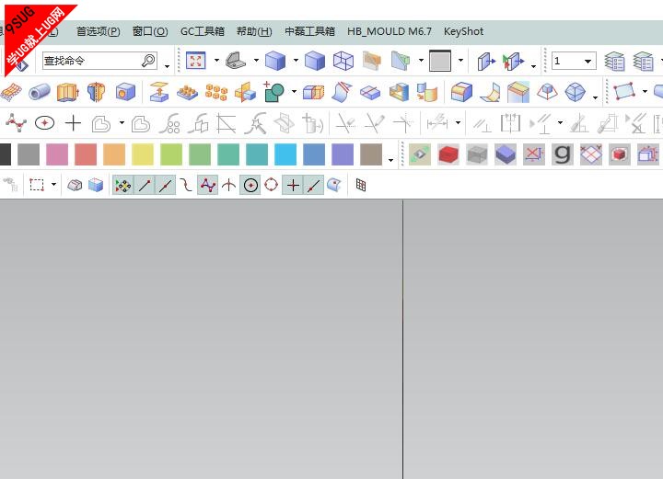663x479 pixels.
Task: Toggle Bounded Grid Point snap
Action: click(361, 185)
